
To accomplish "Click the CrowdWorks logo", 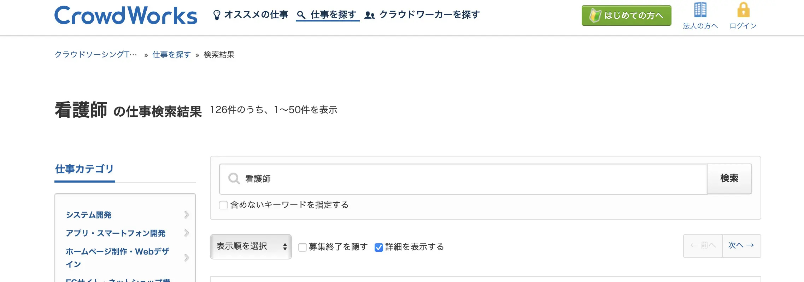I will [x=125, y=16].
